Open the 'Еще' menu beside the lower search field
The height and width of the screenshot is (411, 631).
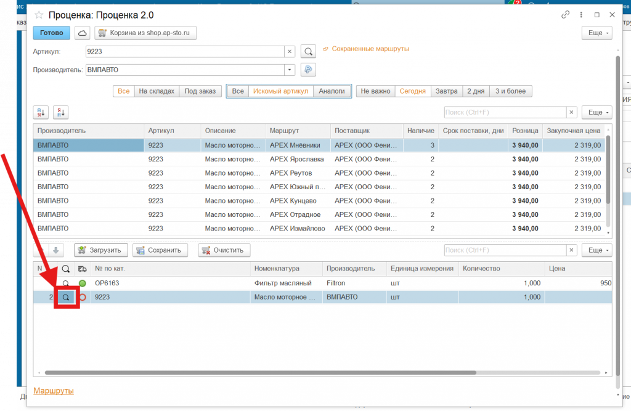coord(596,250)
